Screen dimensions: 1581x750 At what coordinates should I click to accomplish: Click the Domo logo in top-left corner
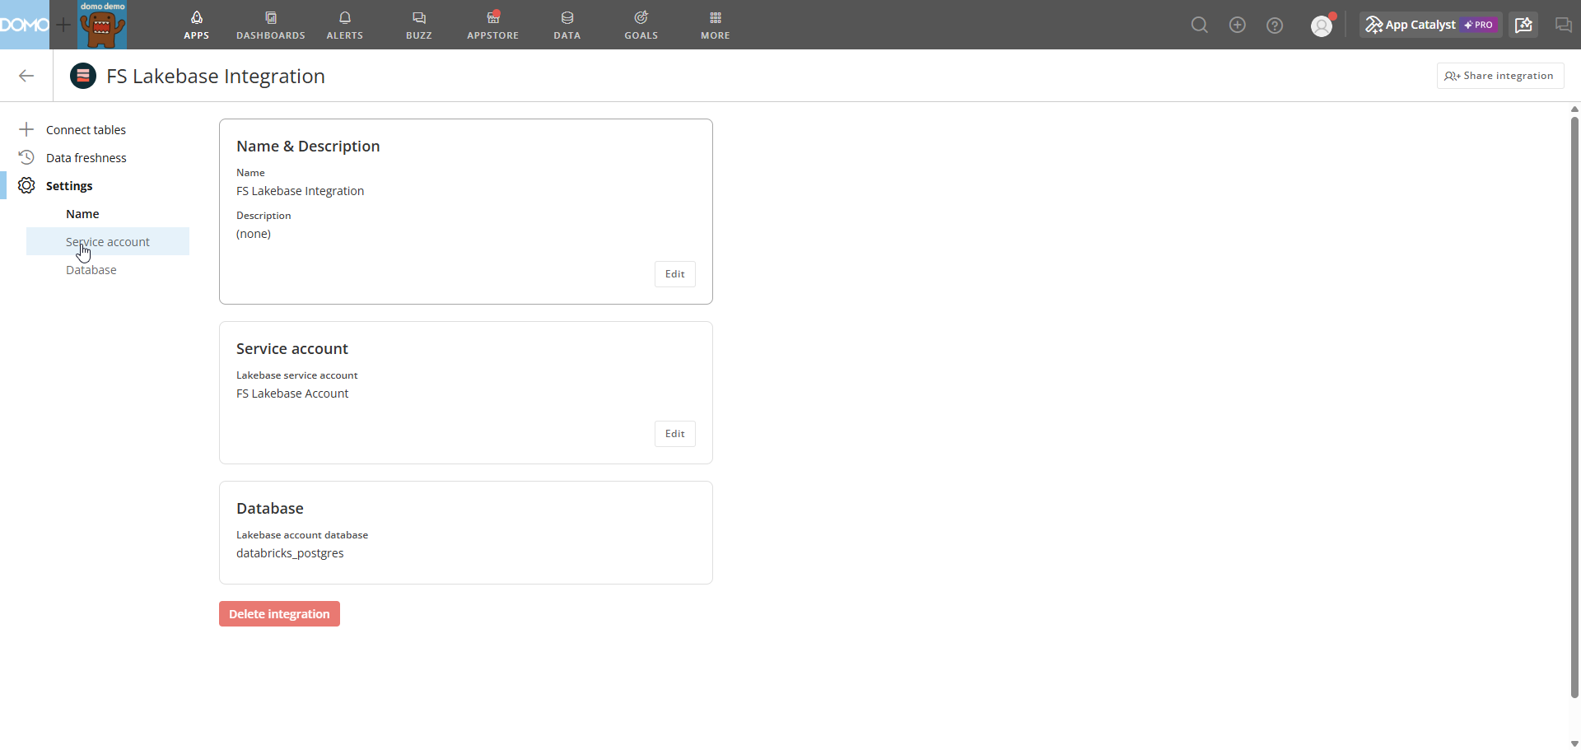tap(25, 25)
